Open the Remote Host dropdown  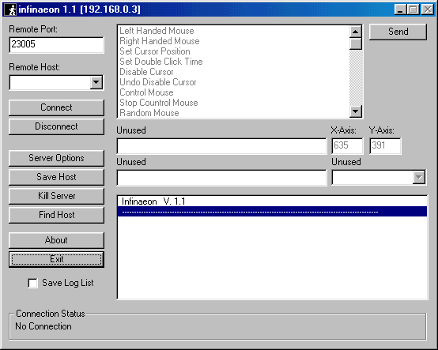[x=96, y=82]
